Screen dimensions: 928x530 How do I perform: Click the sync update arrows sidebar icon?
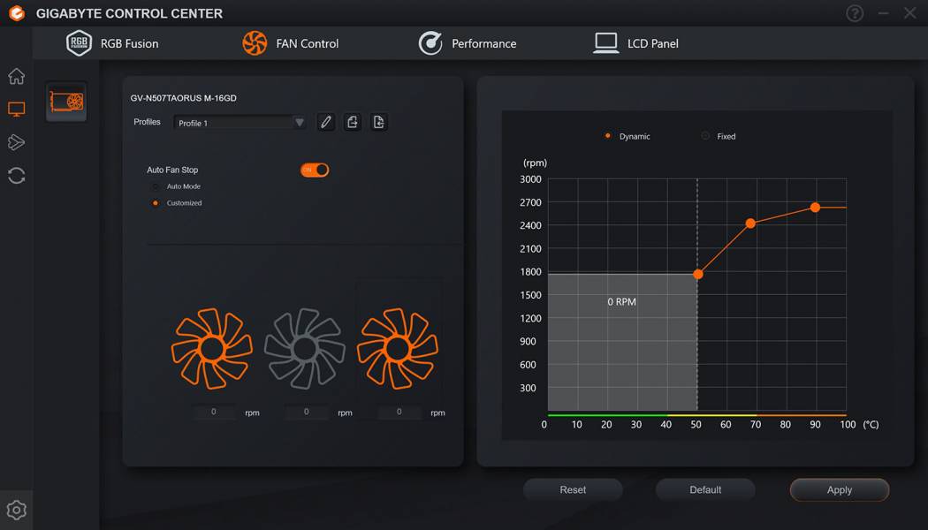[17, 176]
